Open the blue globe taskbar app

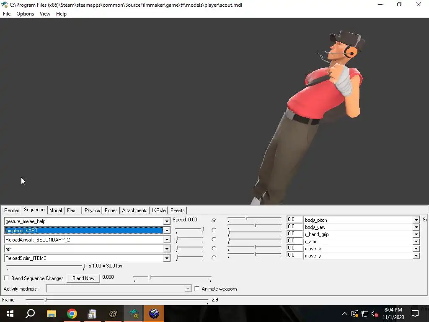[x=154, y=314]
